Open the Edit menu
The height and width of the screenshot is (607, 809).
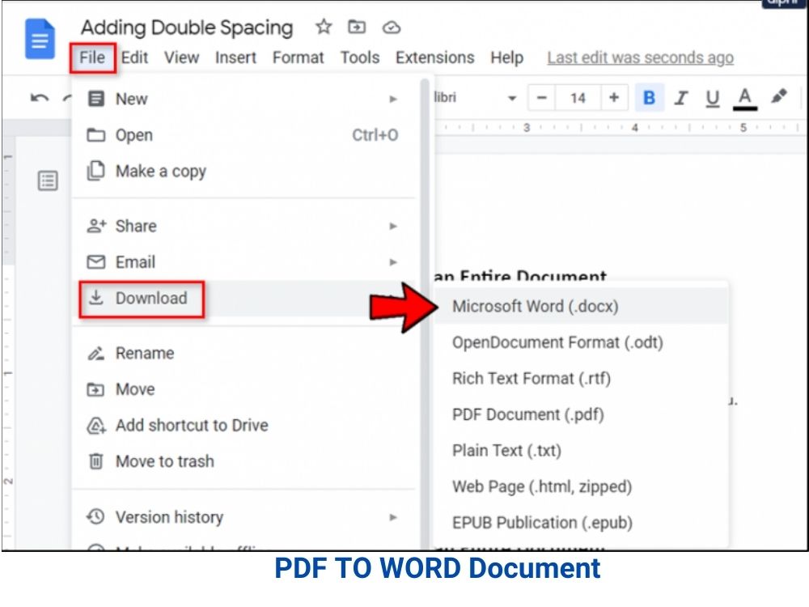[134, 57]
